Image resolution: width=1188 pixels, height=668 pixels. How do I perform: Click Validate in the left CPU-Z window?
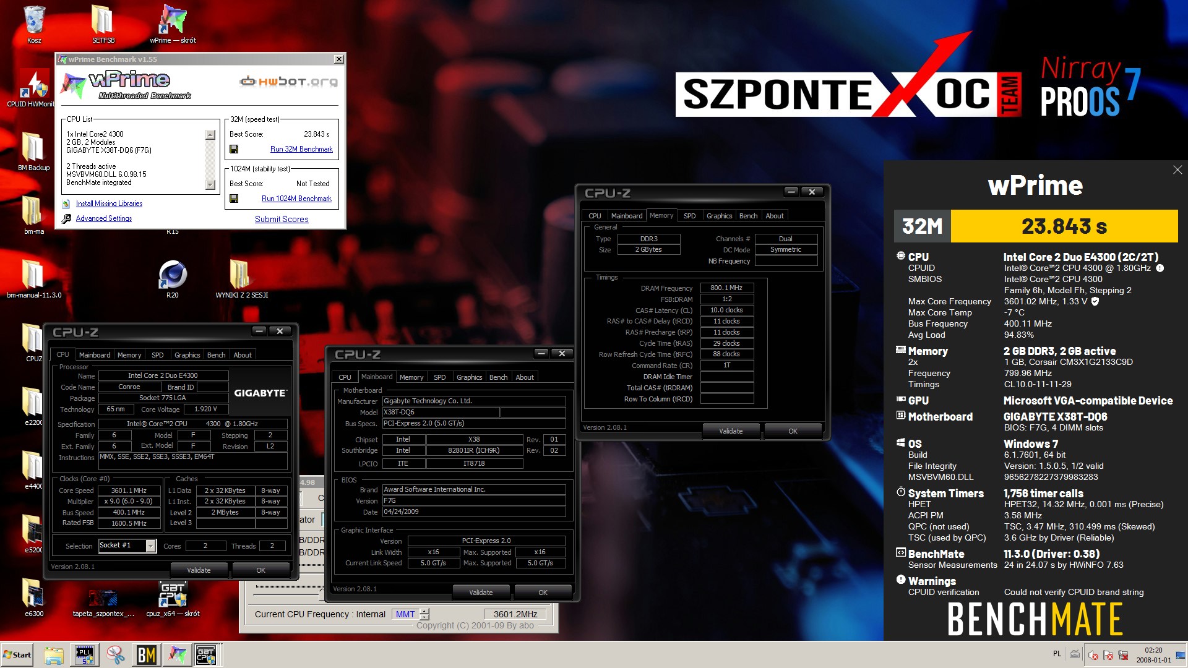(199, 570)
